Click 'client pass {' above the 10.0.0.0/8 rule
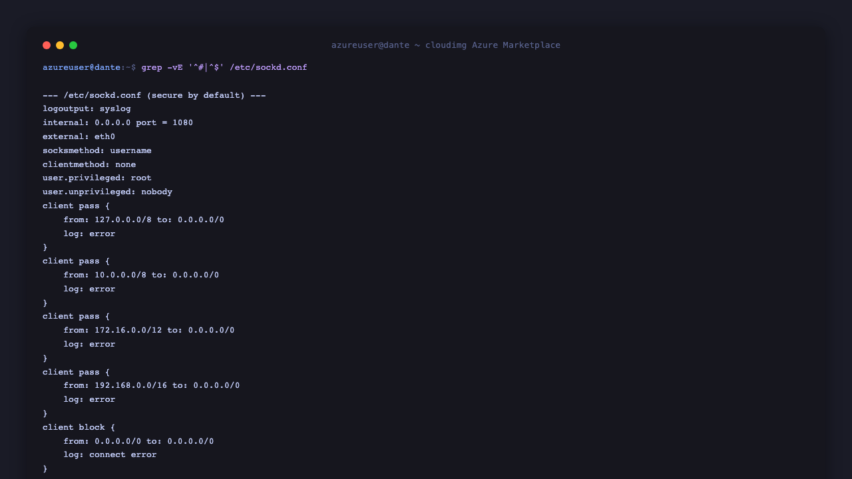 [x=76, y=261]
